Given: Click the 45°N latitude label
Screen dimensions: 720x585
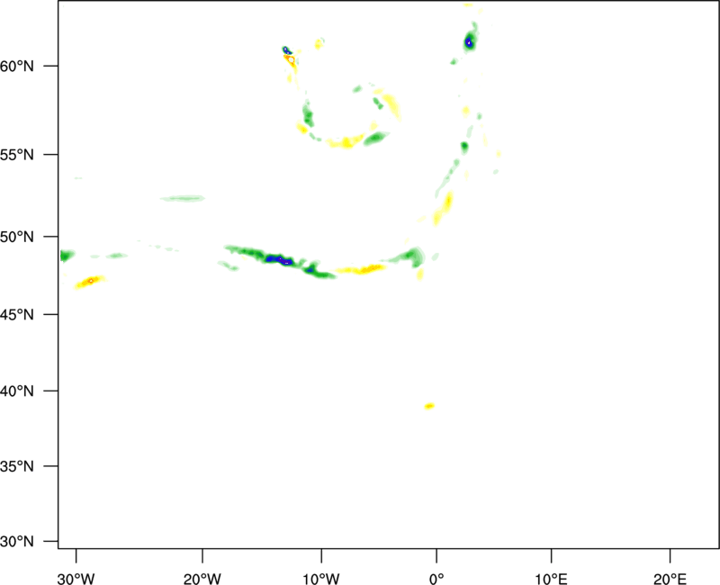Looking at the screenshot, I should pyautogui.click(x=17, y=314).
